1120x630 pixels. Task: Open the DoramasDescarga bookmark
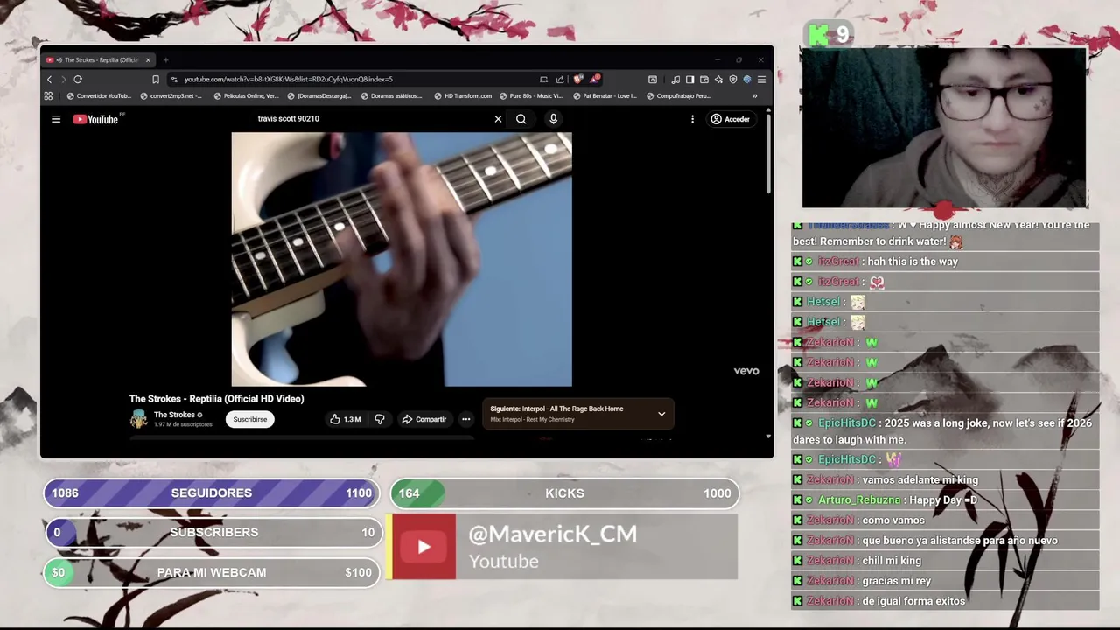coord(319,96)
